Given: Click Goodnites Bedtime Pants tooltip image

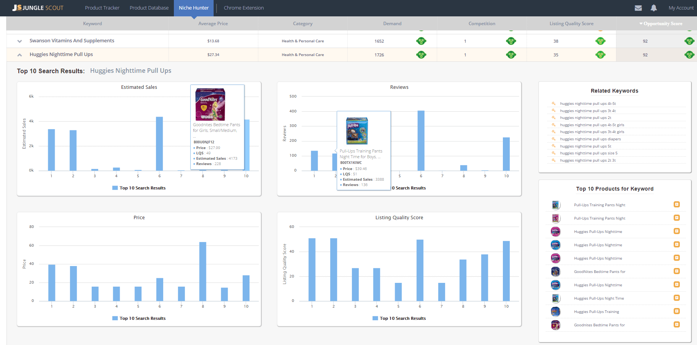Looking at the screenshot, I should 210,104.
